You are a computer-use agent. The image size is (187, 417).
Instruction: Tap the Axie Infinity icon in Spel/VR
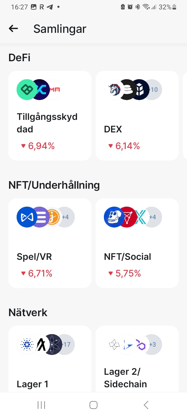[26, 217]
